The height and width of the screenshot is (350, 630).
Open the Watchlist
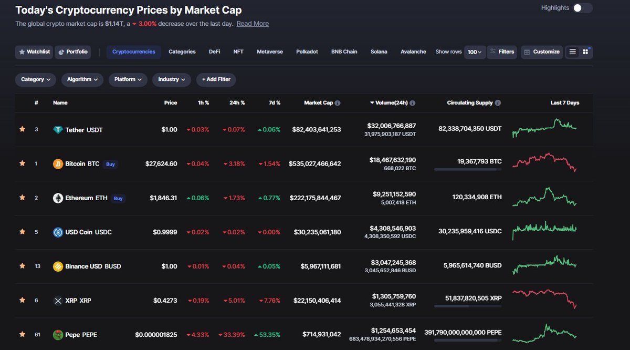[34, 52]
